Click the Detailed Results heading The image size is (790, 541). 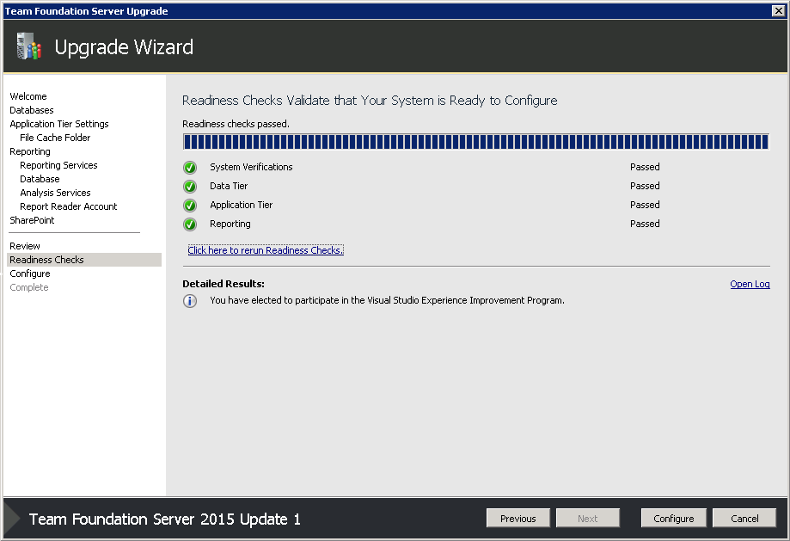click(224, 284)
